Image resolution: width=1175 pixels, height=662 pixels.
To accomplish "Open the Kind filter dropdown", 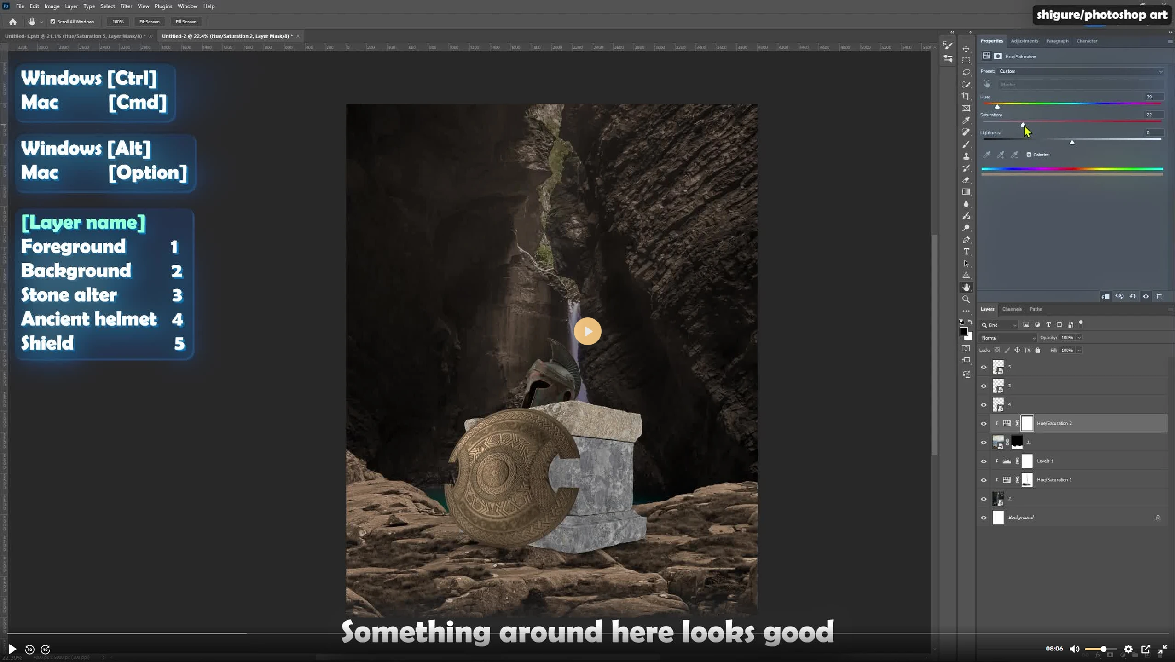I will tap(999, 325).
